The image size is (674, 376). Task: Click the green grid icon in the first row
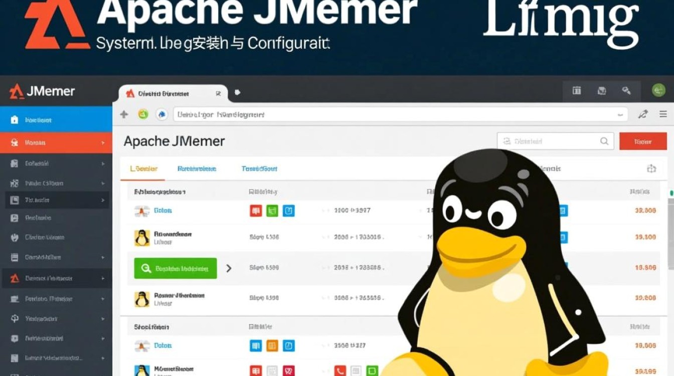272,210
